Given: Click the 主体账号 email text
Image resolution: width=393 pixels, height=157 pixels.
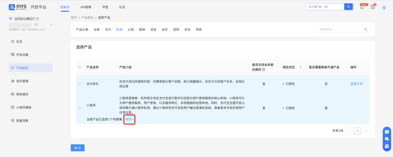Looking at the screenshot, I should tap(27, 29).
